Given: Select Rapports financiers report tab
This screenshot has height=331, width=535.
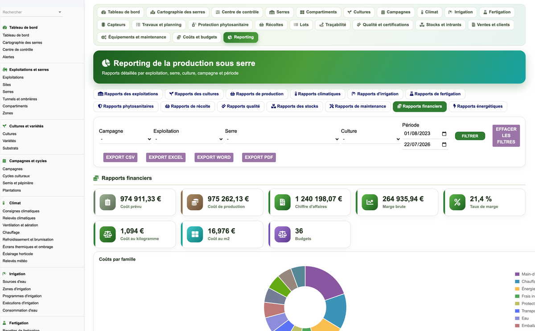Looking at the screenshot, I should 419,106.
